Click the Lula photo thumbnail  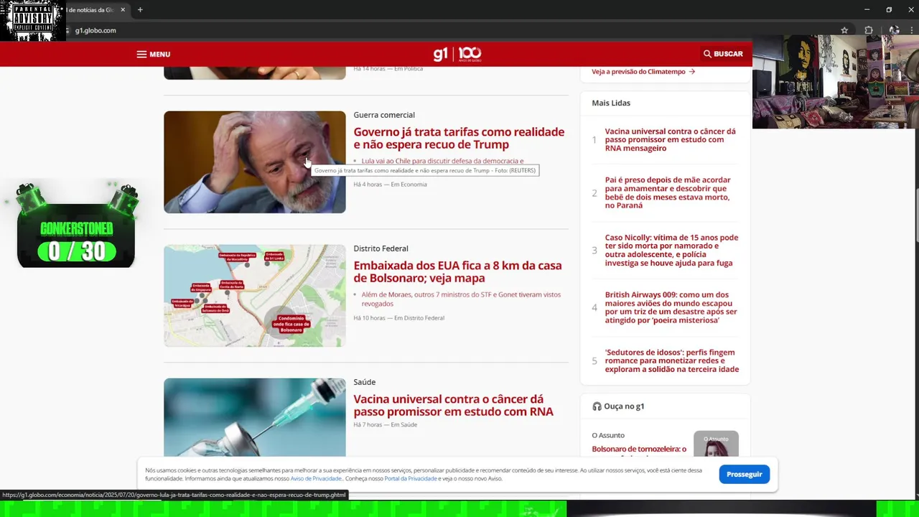[254, 162]
